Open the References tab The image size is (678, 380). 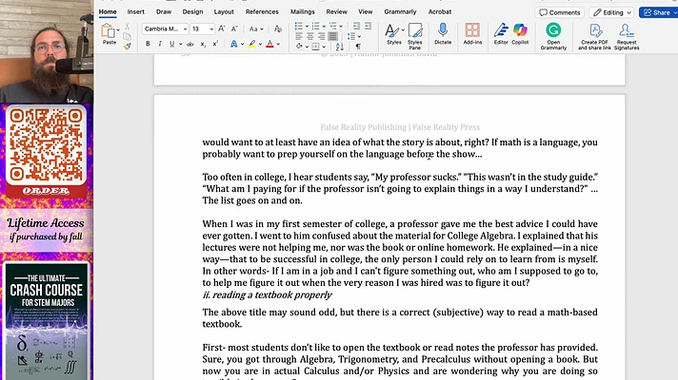(262, 11)
